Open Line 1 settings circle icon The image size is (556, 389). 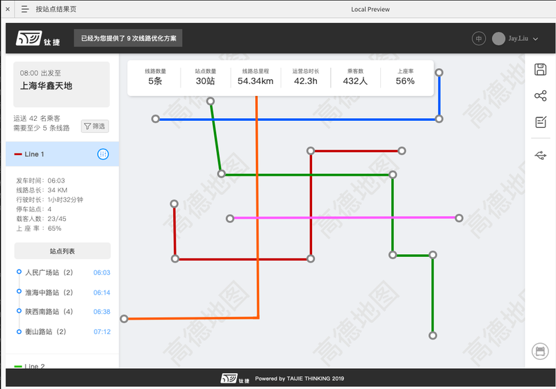pyautogui.click(x=103, y=154)
